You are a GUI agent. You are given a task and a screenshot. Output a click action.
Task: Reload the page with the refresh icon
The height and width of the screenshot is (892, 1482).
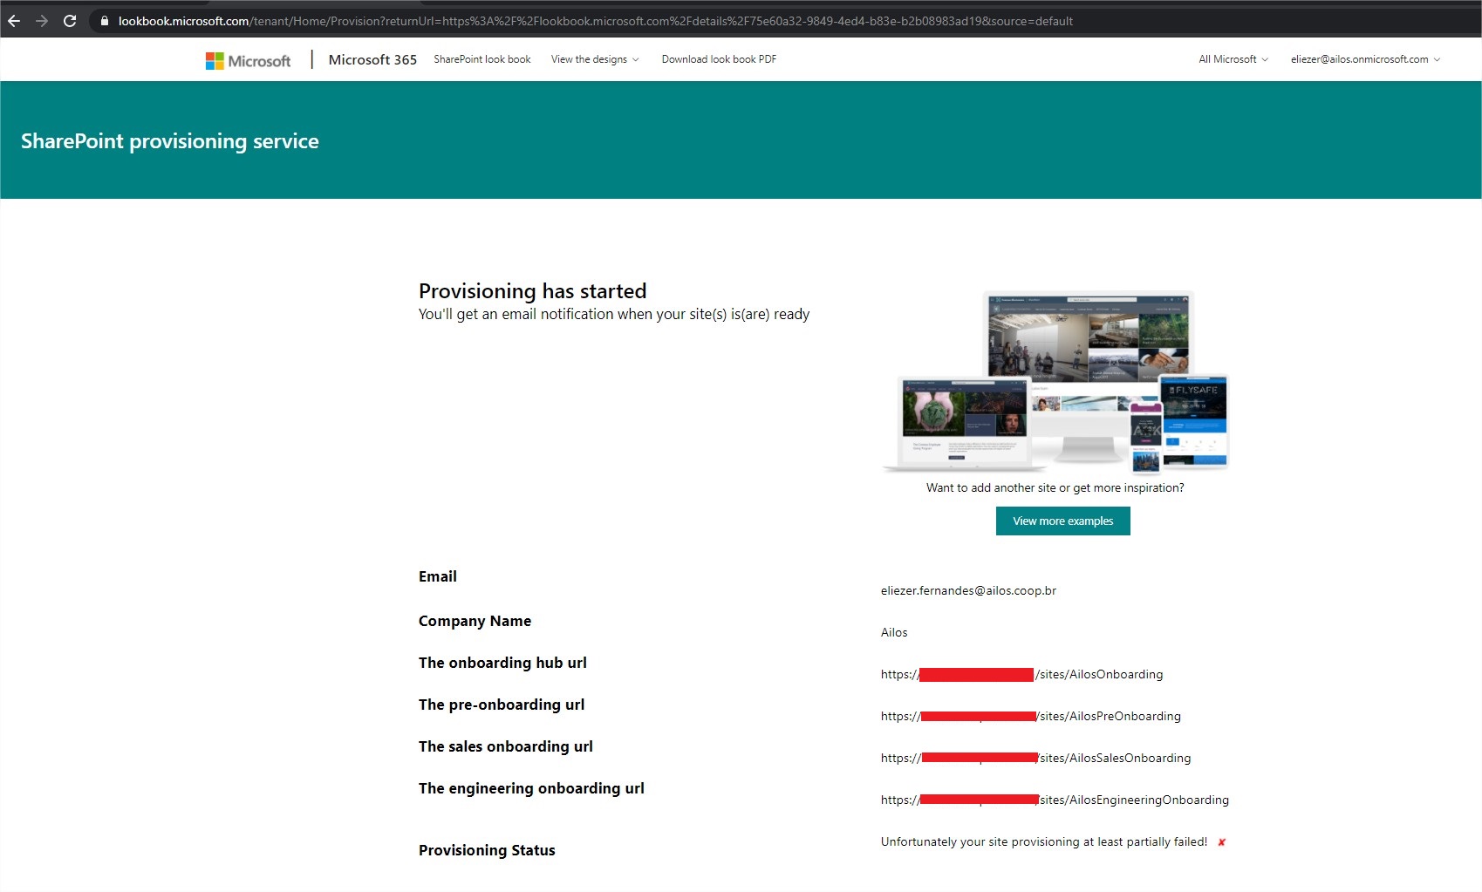(x=70, y=20)
